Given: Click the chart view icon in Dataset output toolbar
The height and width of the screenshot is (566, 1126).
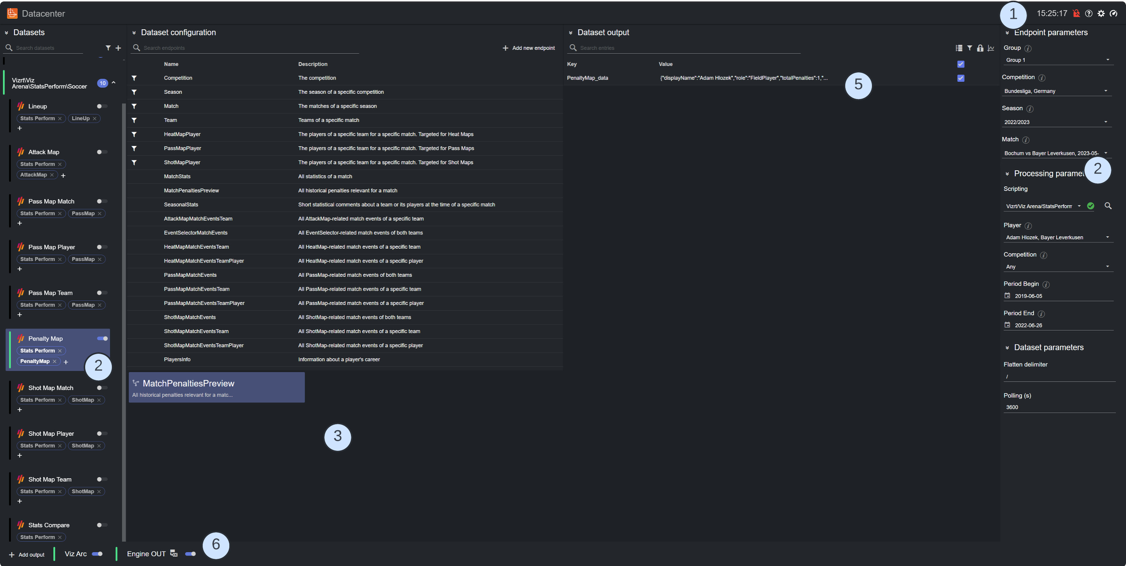Looking at the screenshot, I should pos(990,48).
